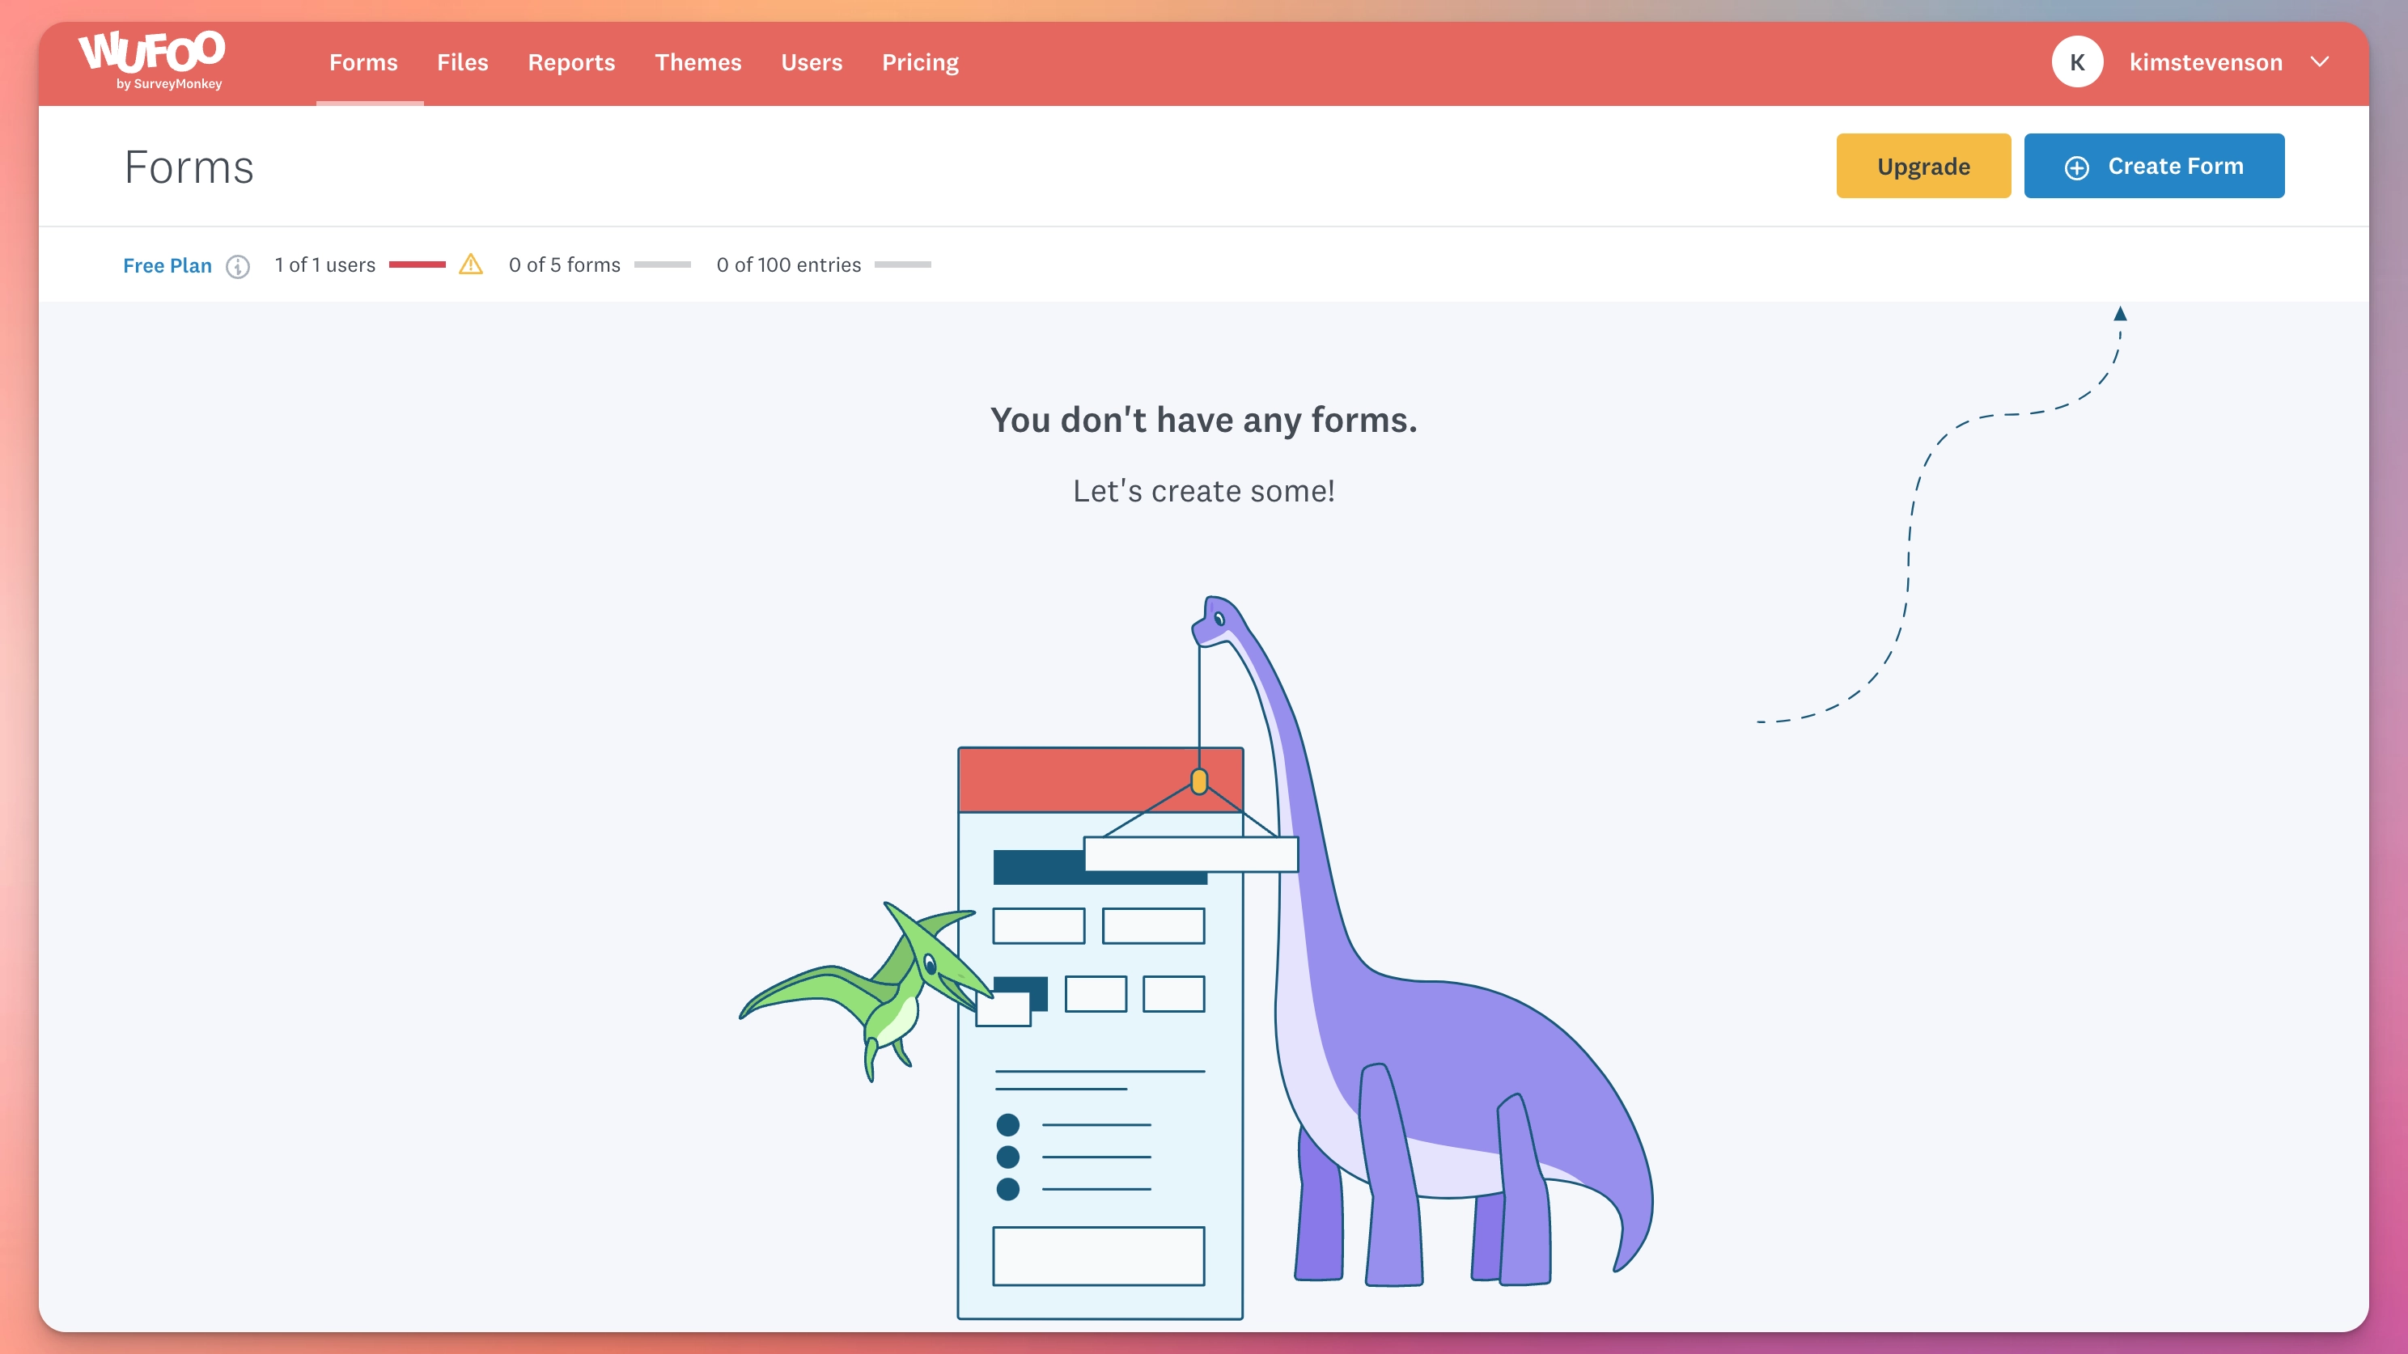Observe the users quota progress bar

point(420,264)
